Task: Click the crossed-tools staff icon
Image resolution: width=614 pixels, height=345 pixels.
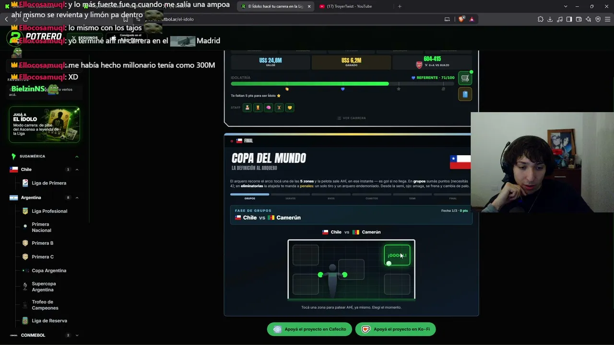Action: click(279, 108)
